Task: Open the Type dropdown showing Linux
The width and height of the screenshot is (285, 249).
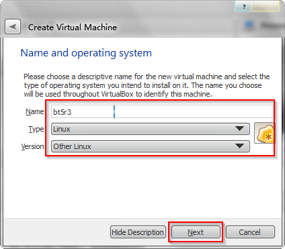Action: pos(151,129)
